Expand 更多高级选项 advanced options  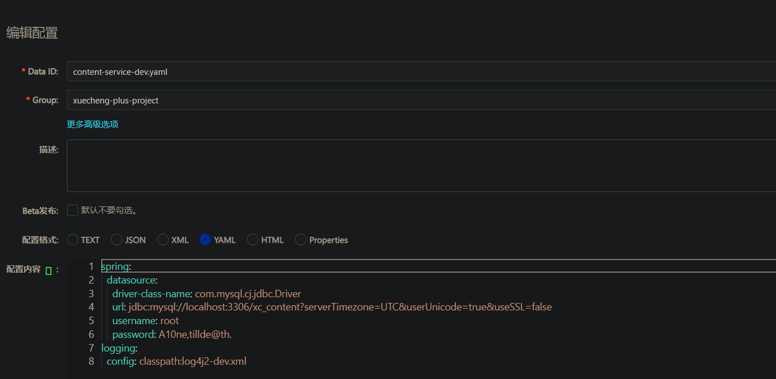pos(93,124)
